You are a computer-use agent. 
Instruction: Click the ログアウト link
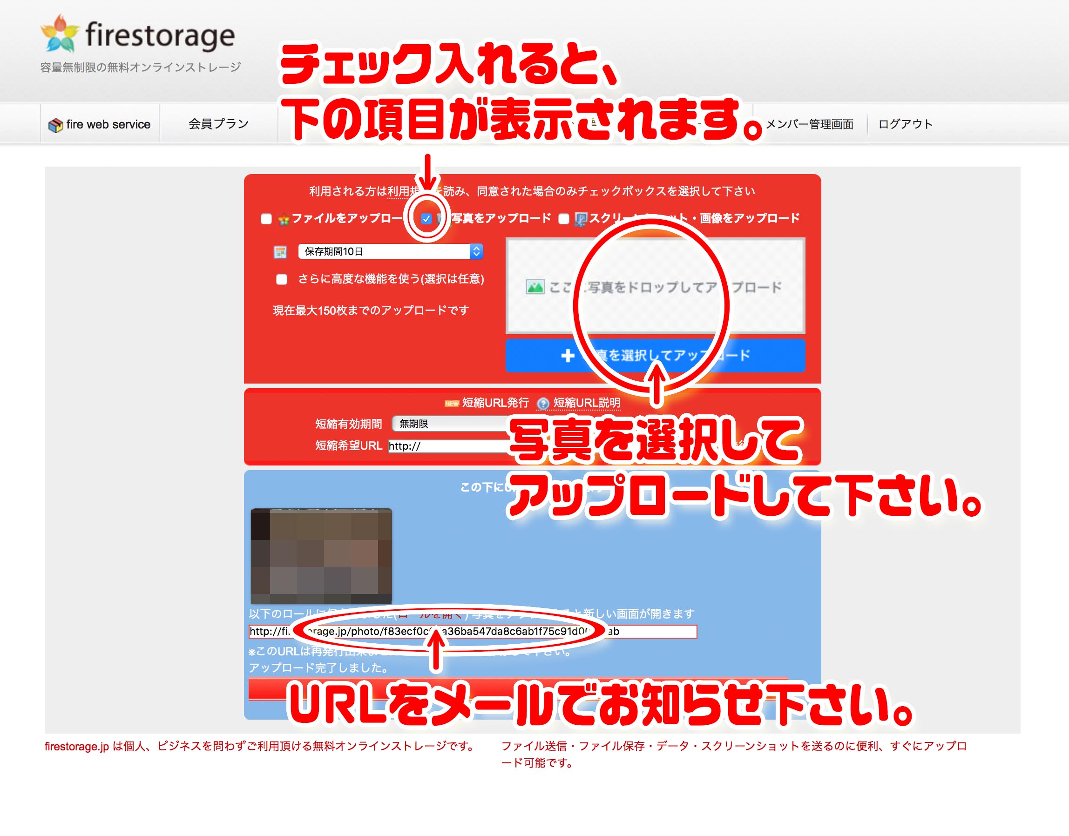coord(905,124)
